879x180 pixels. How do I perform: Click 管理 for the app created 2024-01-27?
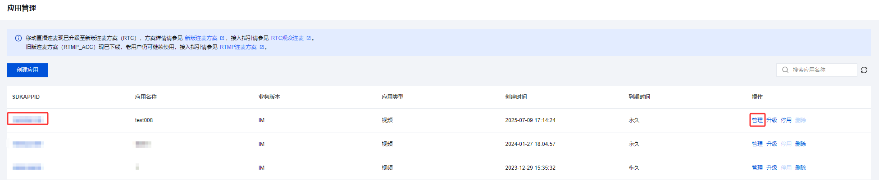(x=757, y=144)
